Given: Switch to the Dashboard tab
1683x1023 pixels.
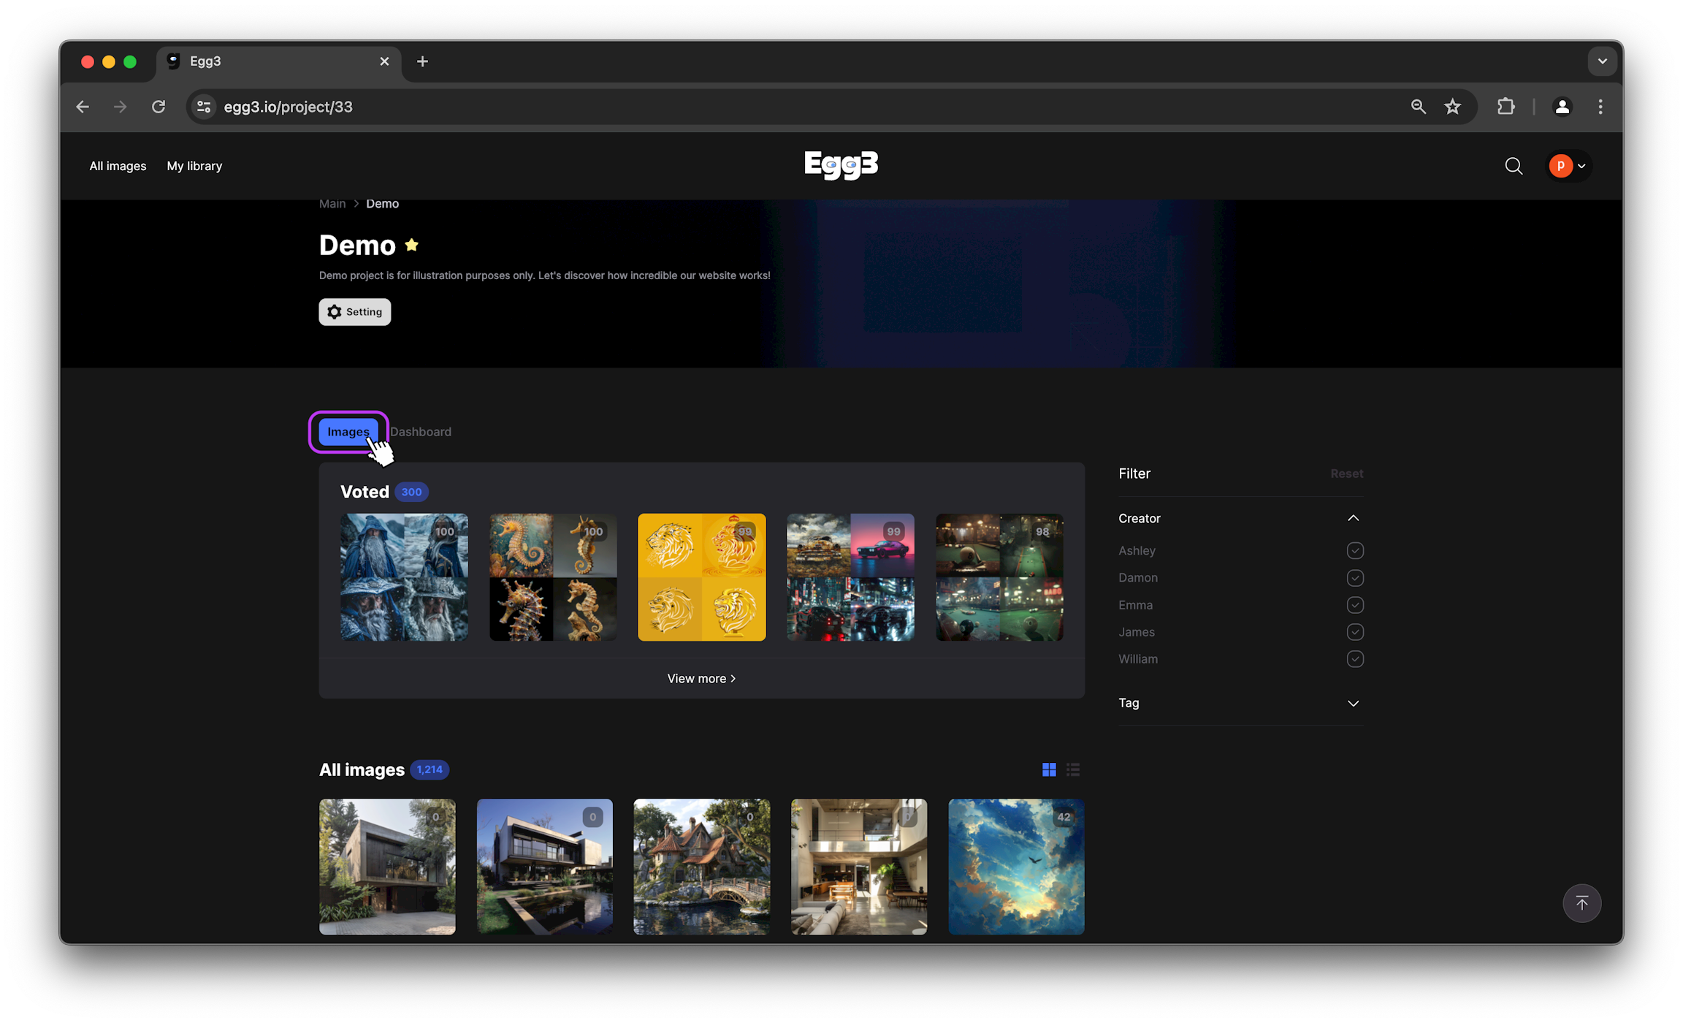Looking at the screenshot, I should tap(421, 432).
